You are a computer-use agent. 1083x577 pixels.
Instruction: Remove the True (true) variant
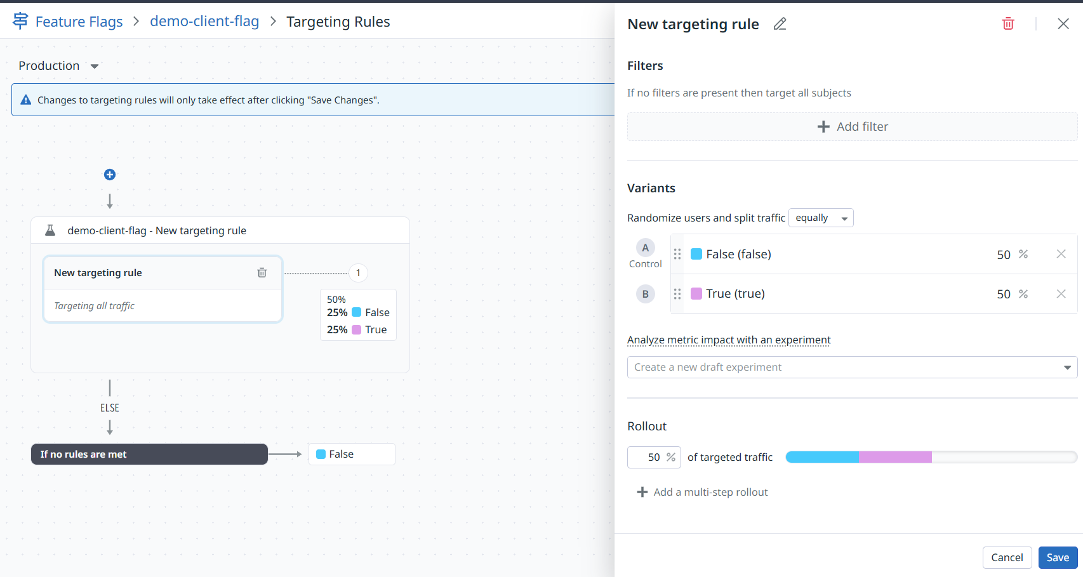[1061, 294]
